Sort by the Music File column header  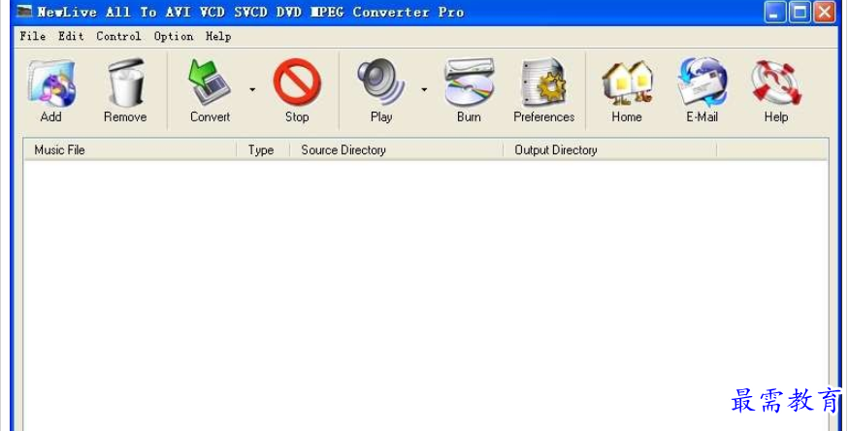pyautogui.click(x=130, y=150)
